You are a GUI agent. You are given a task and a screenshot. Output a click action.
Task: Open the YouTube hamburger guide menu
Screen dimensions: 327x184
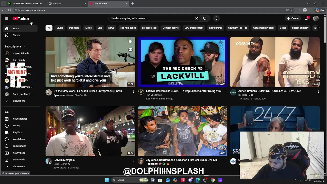tap(7, 18)
